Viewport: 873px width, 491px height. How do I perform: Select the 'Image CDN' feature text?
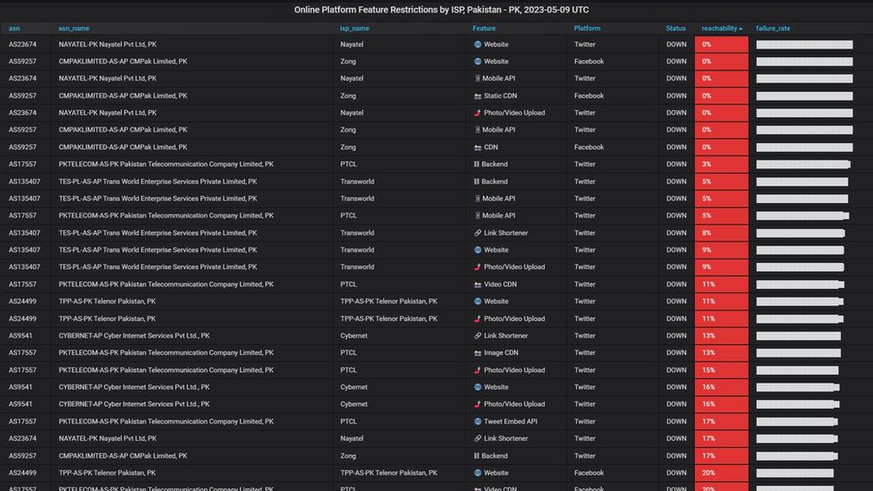coord(501,353)
